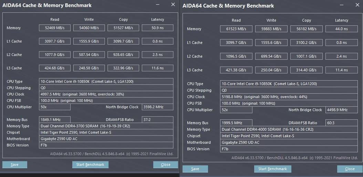Click CPU Clock 4997.5 MHz value
The height and width of the screenshot is (177, 363).
pyautogui.click(x=106, y=94)
